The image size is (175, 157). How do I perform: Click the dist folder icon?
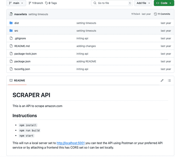click(x=11, y=23)
